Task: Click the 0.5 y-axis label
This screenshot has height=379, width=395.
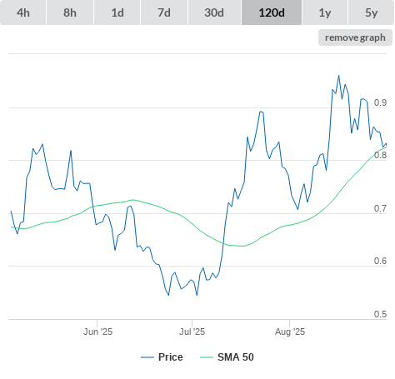Action: tap(380, 314)
